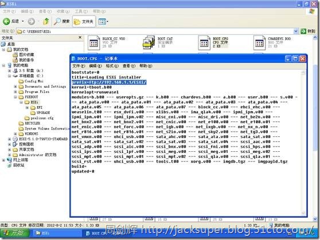Open Explorer's 文件(F) menu
This screenshot has width=320, height=240.
pyautogui.click(x=9, y=11)
